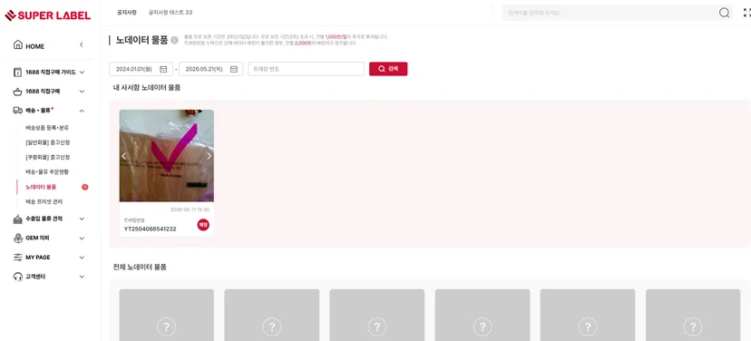Viewport: 751px width, 341px height.
Task: Click the 배송·물류 truck icon
Action: 18,111
